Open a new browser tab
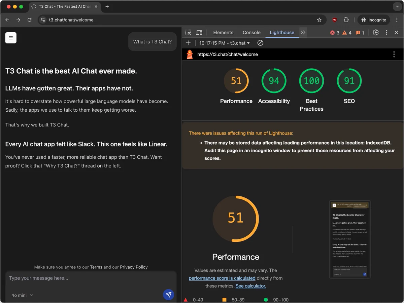 click(x=107, y=6)
